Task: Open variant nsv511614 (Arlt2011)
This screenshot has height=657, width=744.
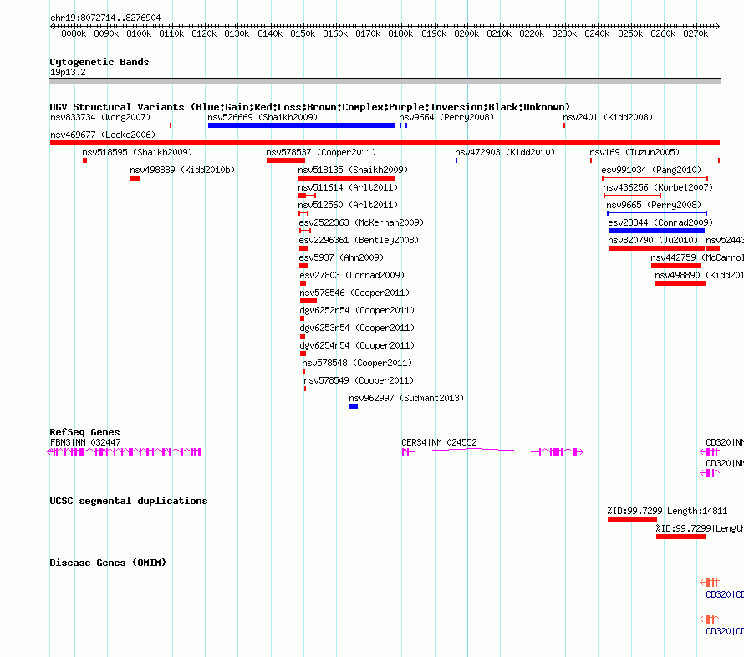Action: 348,187
